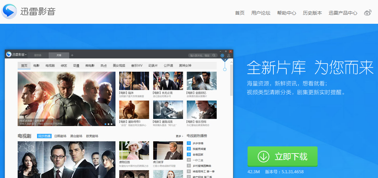Screen dimensions: 378x178
Task: Select the third carousel dot on the banner
Action: pyautogui.click(x=112, y=124)
